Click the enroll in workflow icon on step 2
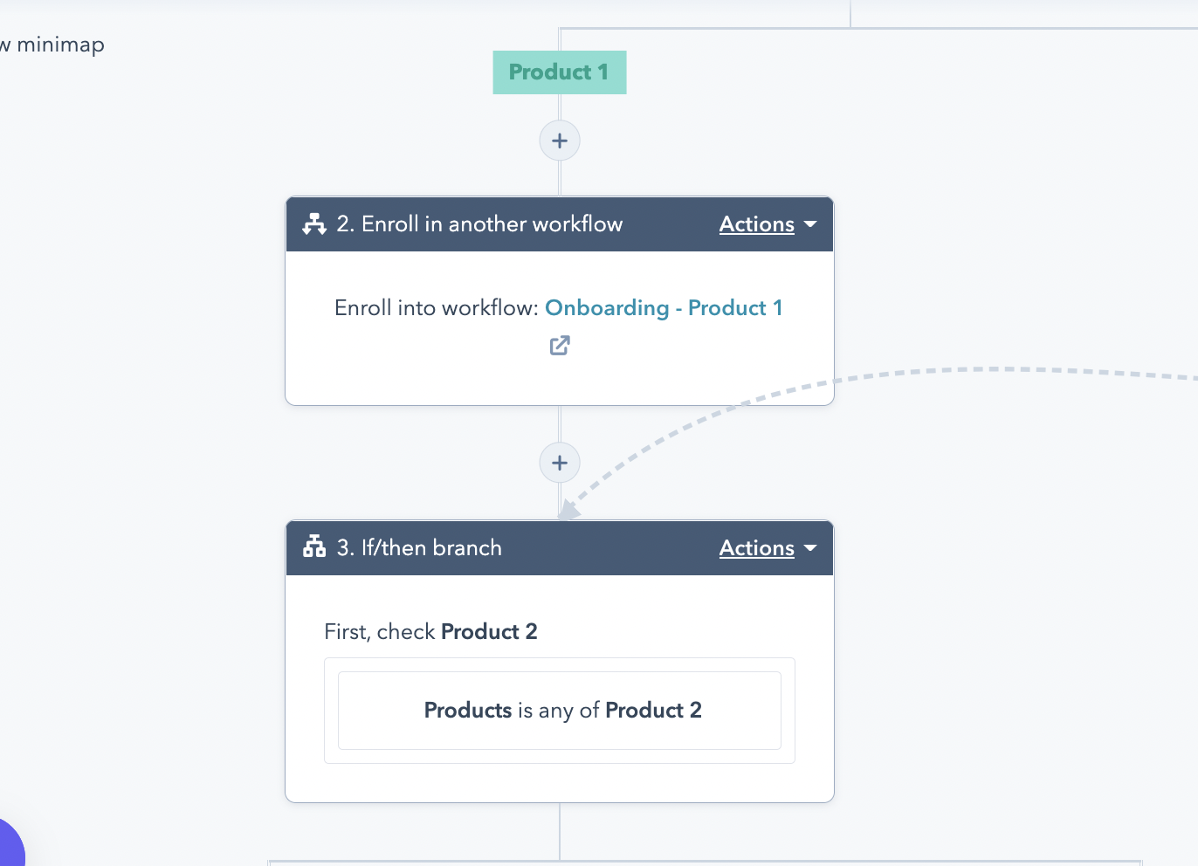The height and width of the screenshot is (866, 1198). coord(313,224)
